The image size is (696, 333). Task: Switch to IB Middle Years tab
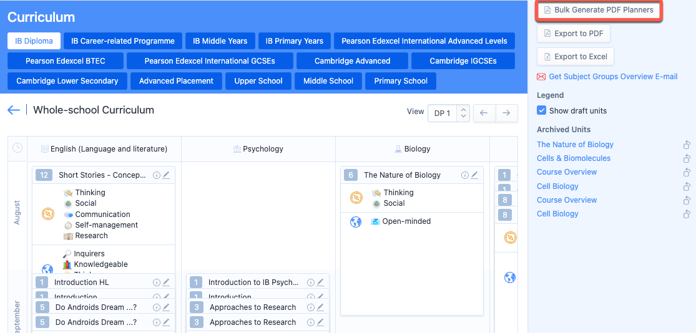(220, 41)
